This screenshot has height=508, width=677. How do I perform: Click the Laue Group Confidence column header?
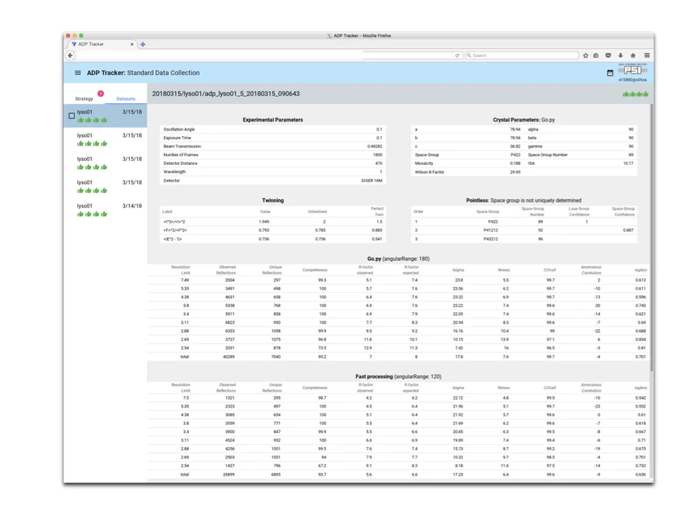coord(579,212)
